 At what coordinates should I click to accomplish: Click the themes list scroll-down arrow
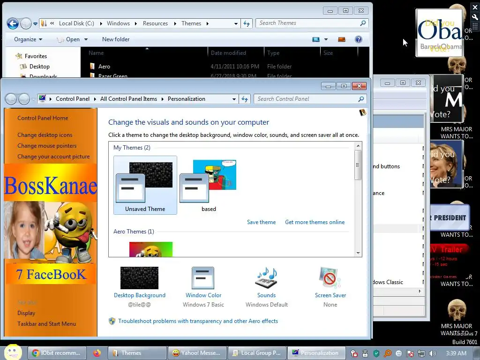point(358,253)
